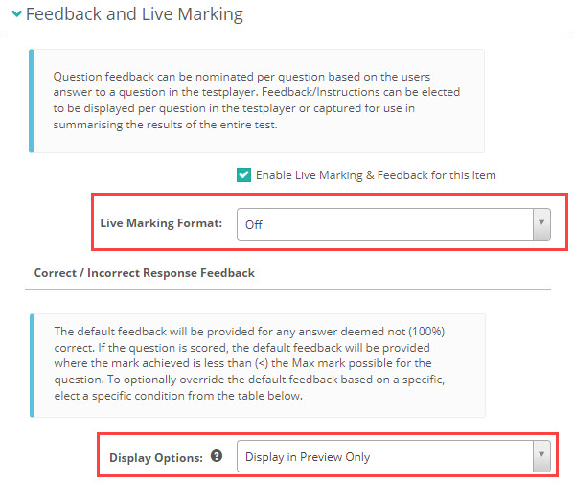
Task: Click the "Display Options:" field label
Action: (x=156, y=457)
